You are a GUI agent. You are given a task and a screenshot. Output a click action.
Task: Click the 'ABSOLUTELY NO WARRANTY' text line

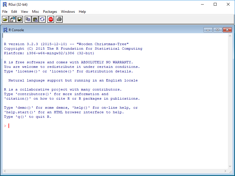(68, 62)
